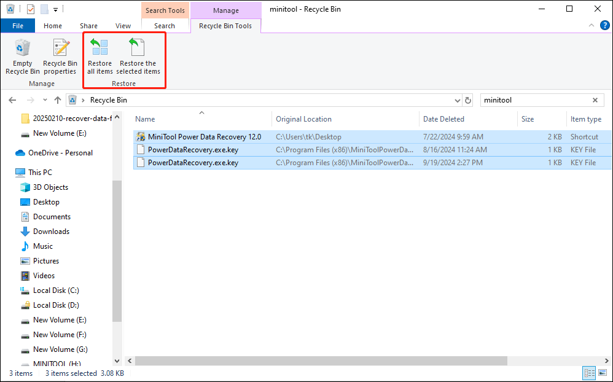Collapse the ribbon using the chevron arrow
Viewport: 613px width, 382px height.
[x=591, y=25]
